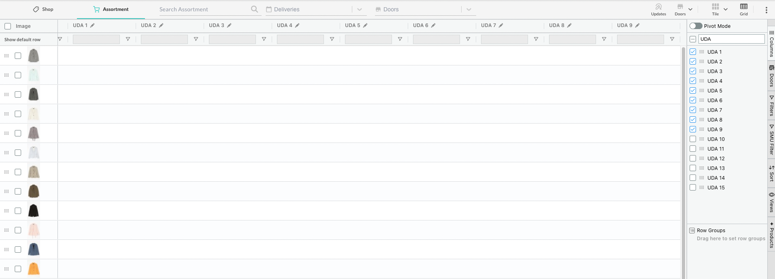Switch to Tile view
The width and height of the screenshot is (775, 279).
pyautogui.click(x=715, y=9)
